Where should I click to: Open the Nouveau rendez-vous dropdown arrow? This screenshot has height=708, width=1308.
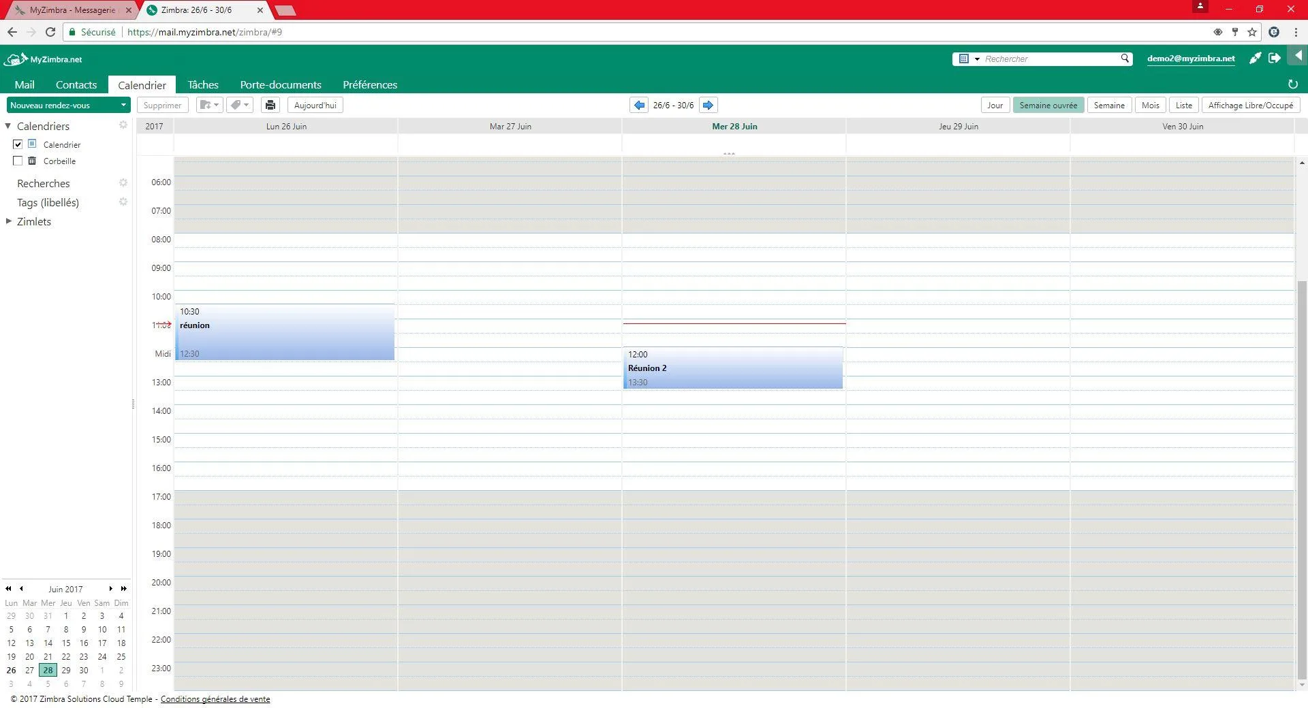(123, 105)
